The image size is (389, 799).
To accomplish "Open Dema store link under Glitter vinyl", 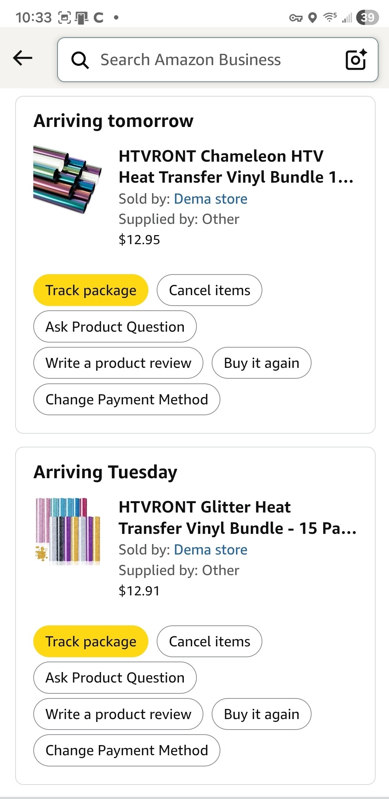I will pos(211,549).
